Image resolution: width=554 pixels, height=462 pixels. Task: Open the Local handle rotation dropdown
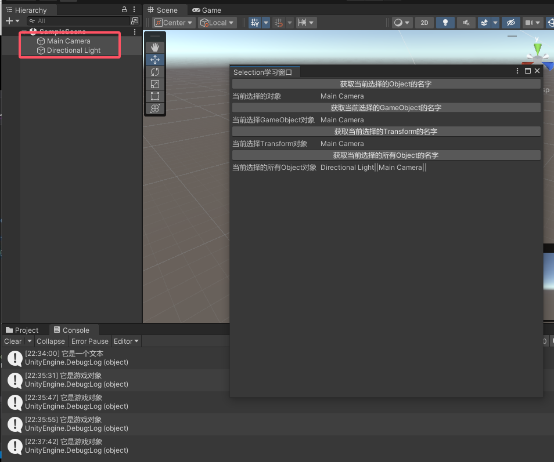(217, 23)
